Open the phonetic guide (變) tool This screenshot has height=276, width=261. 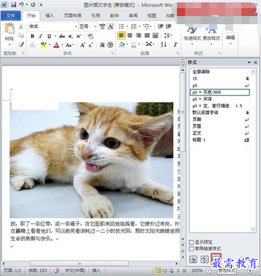[x=102, y=27]
